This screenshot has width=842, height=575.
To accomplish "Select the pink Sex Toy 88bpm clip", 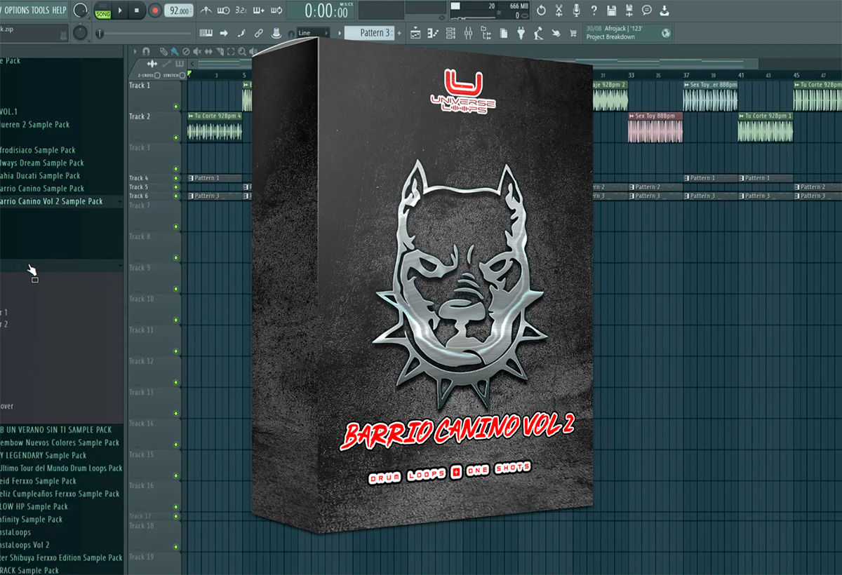I will (x=655, y=126).
